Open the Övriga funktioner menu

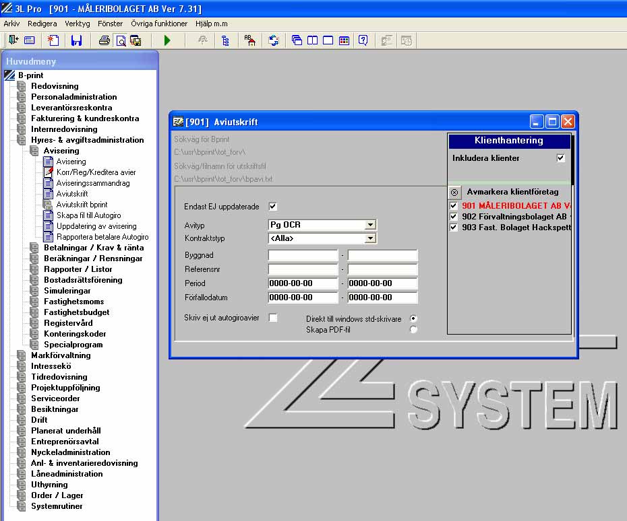pos(159,24)
